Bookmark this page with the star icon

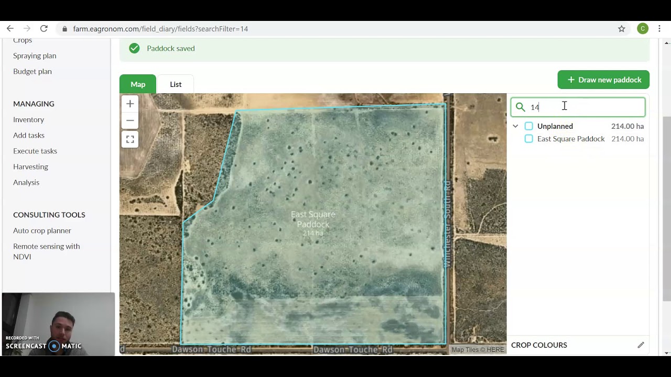(x=622, y=29)
